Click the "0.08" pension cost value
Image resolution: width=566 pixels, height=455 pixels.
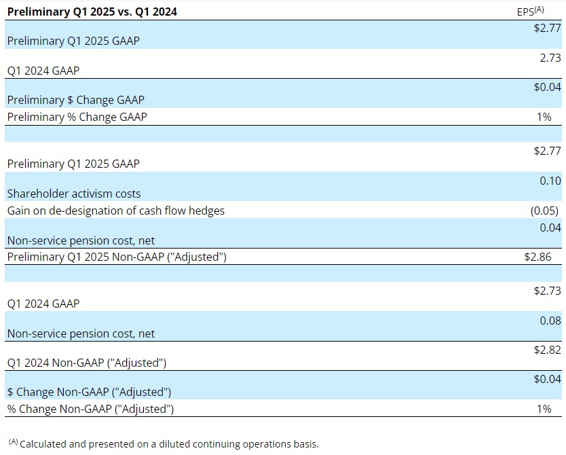(x=550, y=321)
